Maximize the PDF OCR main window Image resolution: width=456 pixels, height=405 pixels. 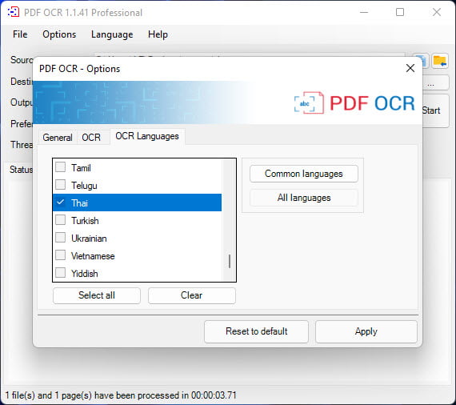tap(400, 12)
